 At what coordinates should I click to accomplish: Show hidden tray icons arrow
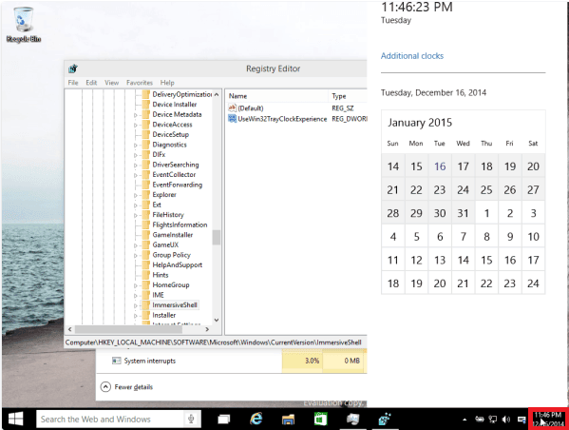coord(465,420)
